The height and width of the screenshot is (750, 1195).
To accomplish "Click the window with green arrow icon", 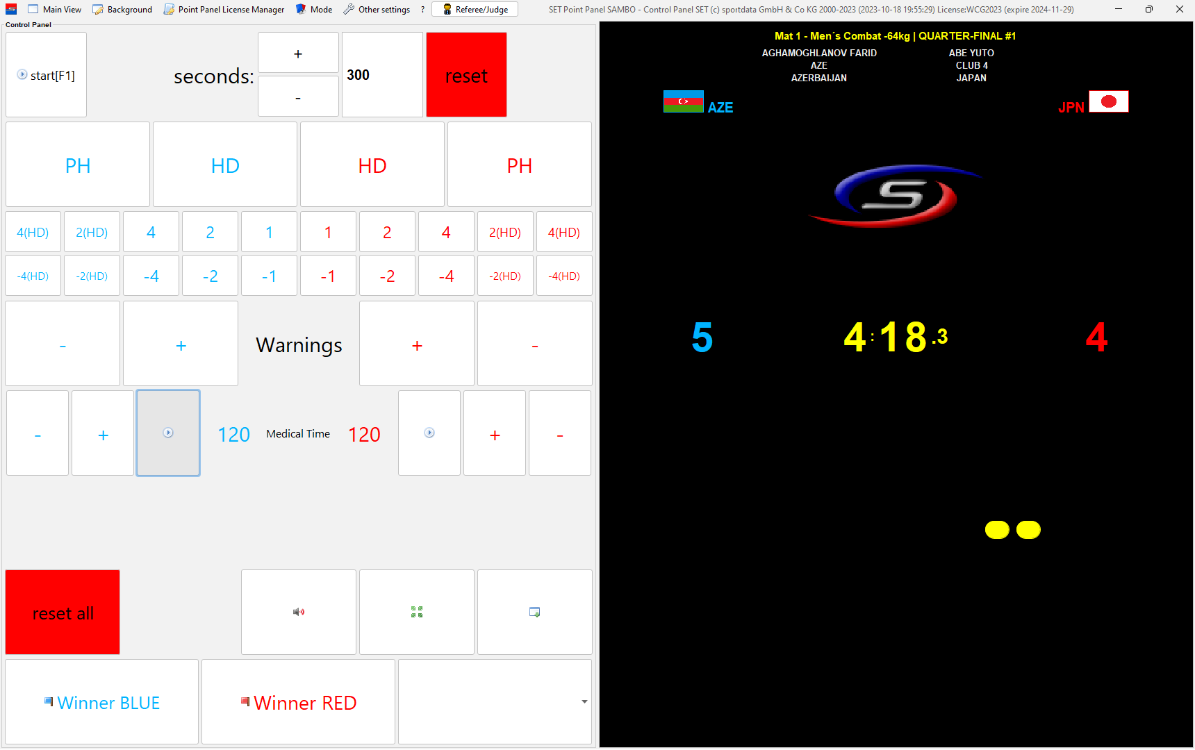I will [x=534, y=612].
